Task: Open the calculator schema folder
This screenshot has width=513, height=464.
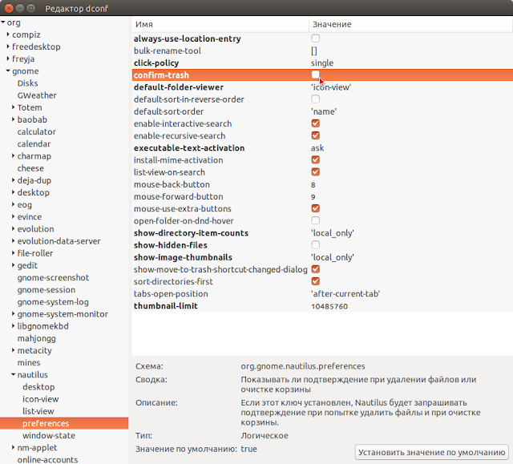Action: 36,131
